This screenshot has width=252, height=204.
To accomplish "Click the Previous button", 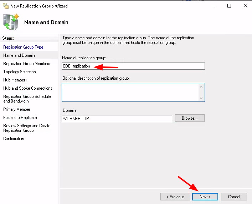I will [175, 197].
